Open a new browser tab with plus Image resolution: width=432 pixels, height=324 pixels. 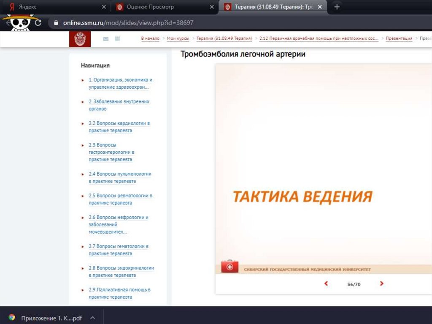coord(337,7)
